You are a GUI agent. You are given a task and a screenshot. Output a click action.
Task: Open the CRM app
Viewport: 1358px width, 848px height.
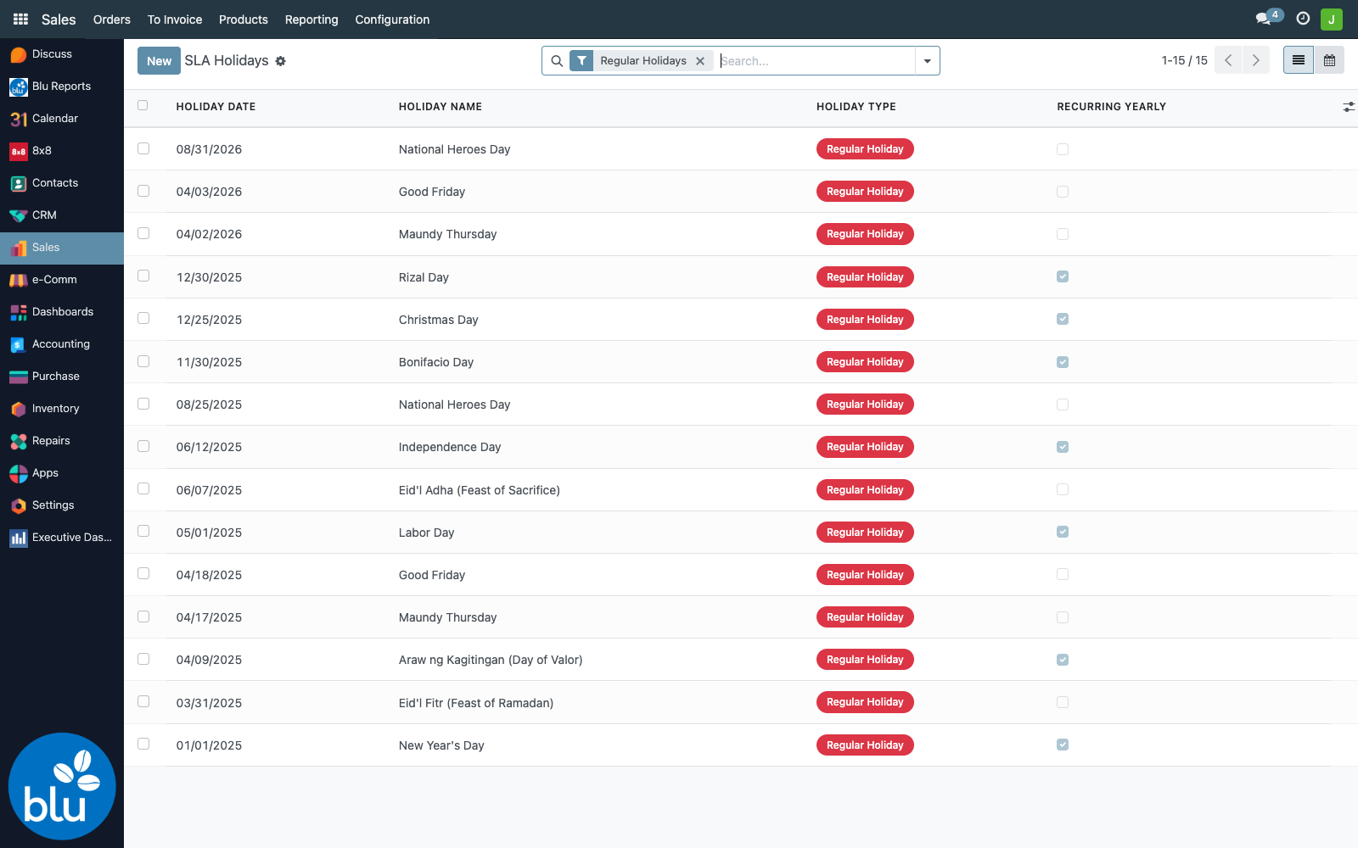(x=62, y=215)
